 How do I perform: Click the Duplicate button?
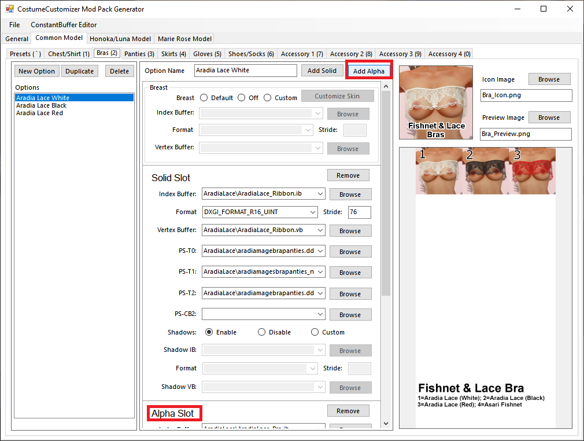pyautogui.click(x=80, y=71)
